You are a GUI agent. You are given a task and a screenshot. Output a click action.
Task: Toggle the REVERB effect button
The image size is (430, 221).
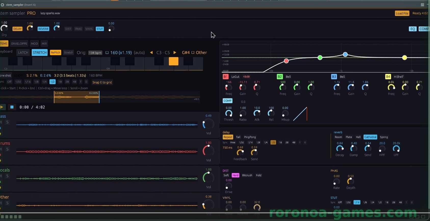(x=43, y=29)
